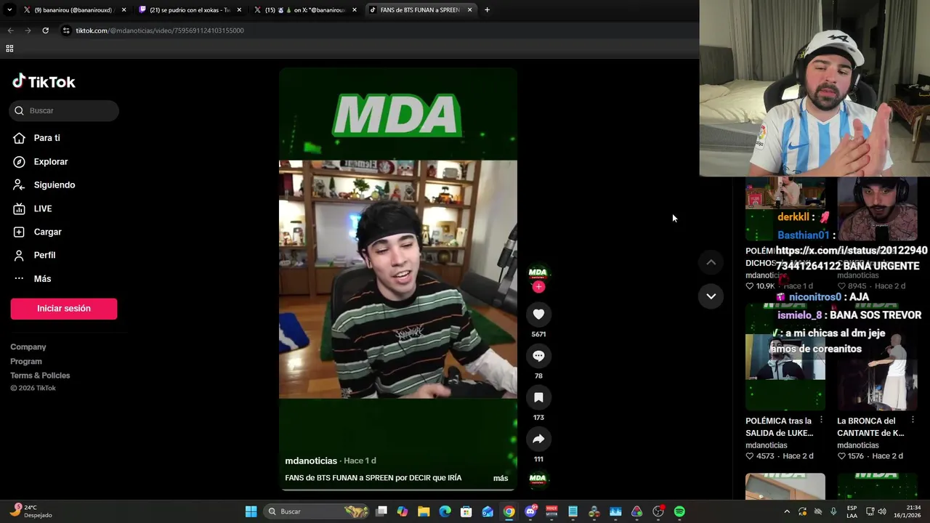This screenshot has width=930, height=523.
Task: Open the Company footer link
Action: coord(28,347)
